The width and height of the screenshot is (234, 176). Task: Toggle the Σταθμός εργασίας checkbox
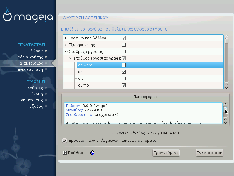124,52
